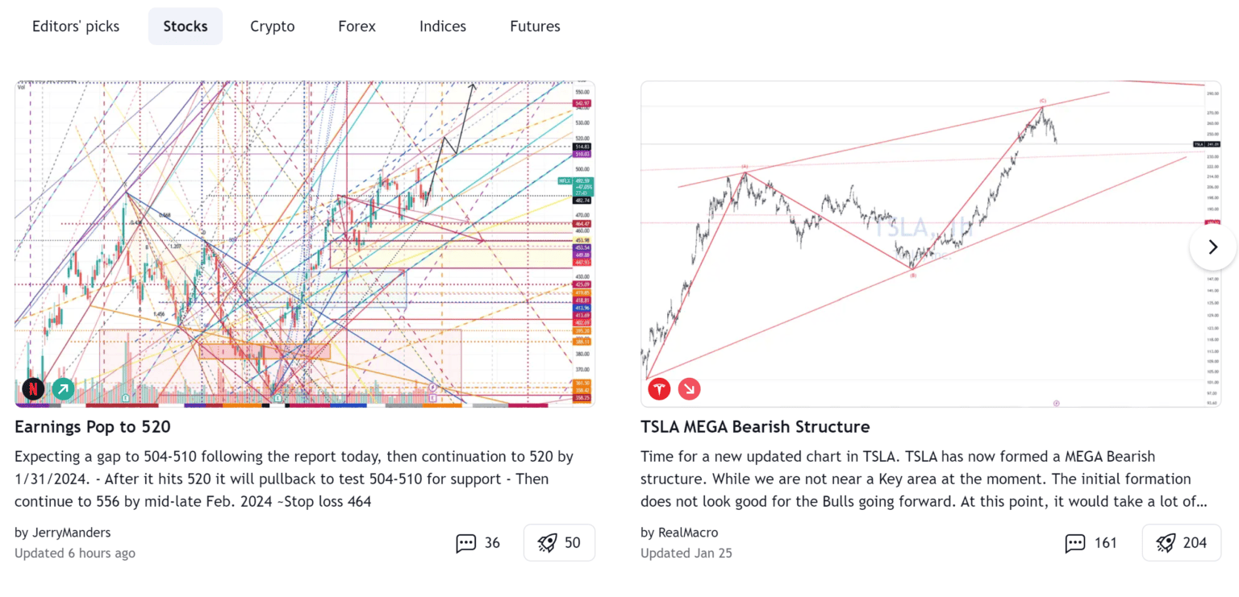Image resolution: width=1239 pixels, height=597 pixels.
Task: Click the Tesla logo badge on the TSLA chart
Action: click(x=658, y=388)
